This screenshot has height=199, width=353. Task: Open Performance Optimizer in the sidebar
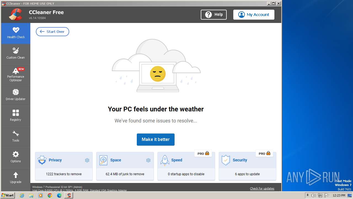tap(16, 75)
